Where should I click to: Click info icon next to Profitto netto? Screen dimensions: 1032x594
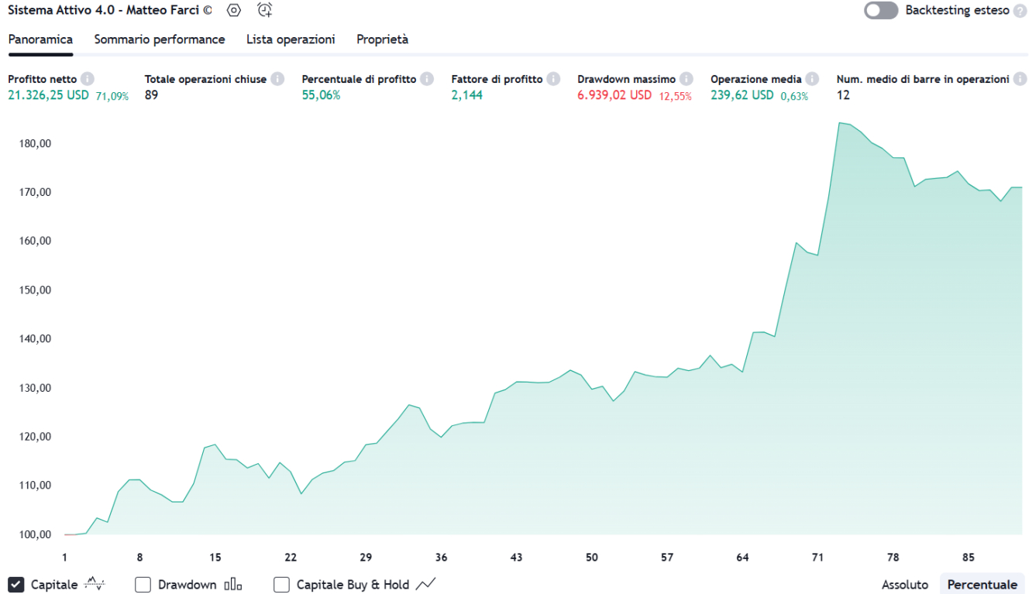tap(88, 79)
